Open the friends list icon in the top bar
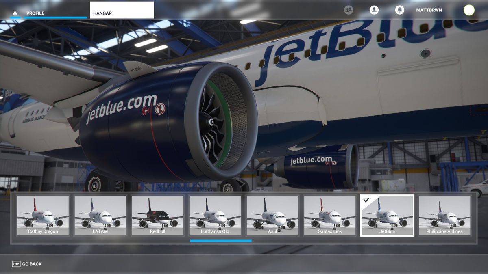 click(348, 10)
